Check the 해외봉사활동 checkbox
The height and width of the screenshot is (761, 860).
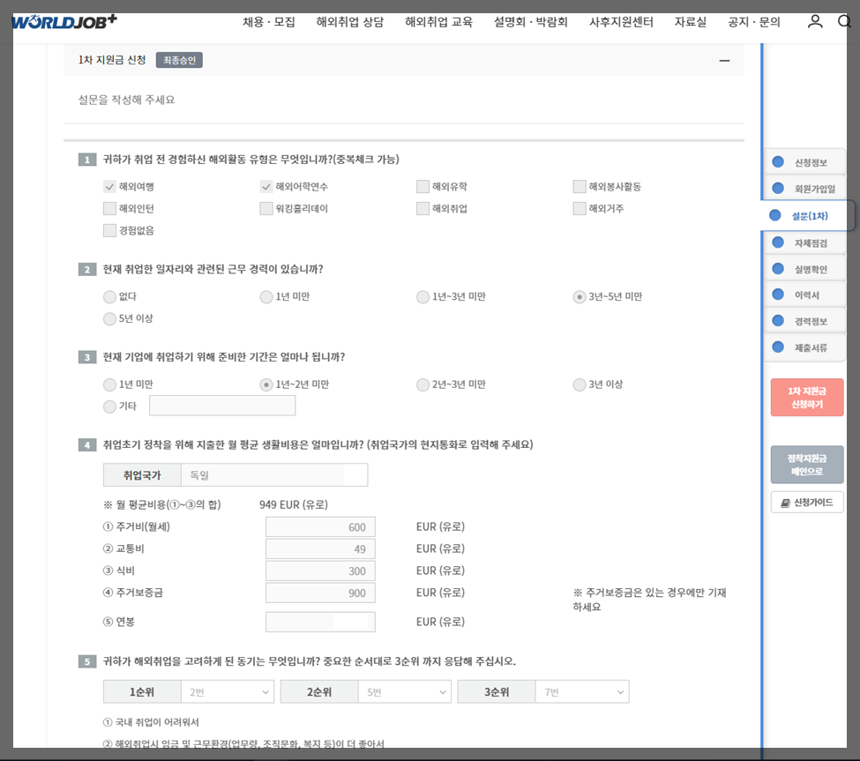pyautogui.click(x=580, y=186)
